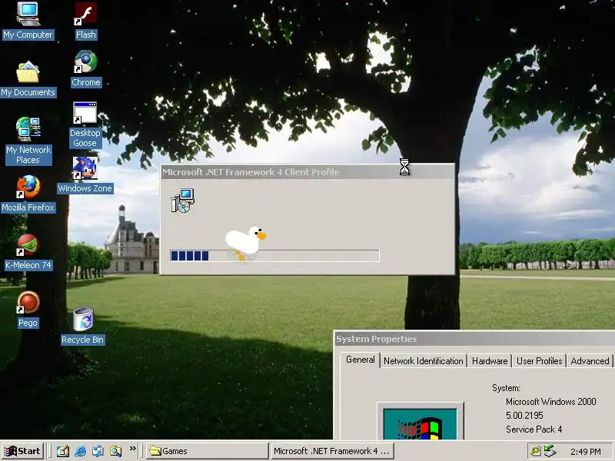Viewport: 615px width, 461px height.
Task: Click the white goose on the installer
Action: 245,243
